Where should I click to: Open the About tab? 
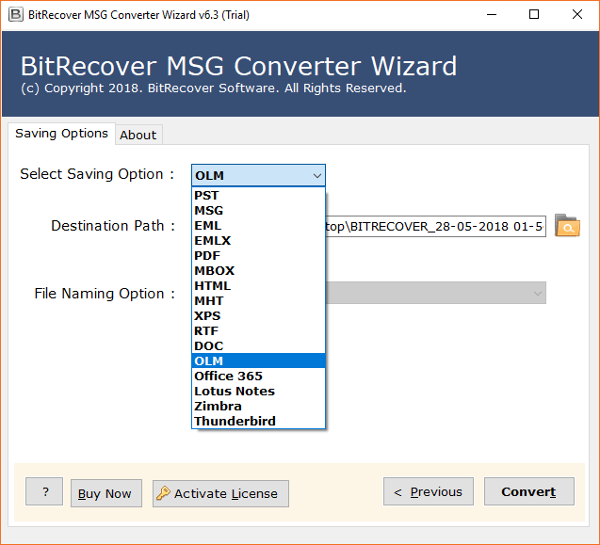tap(138, 135)
